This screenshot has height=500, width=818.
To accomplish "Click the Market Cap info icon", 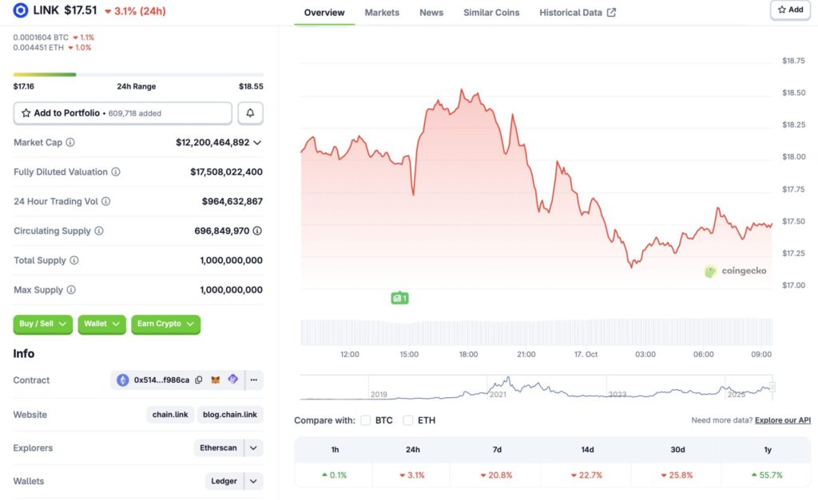I will tap(70, 143).
